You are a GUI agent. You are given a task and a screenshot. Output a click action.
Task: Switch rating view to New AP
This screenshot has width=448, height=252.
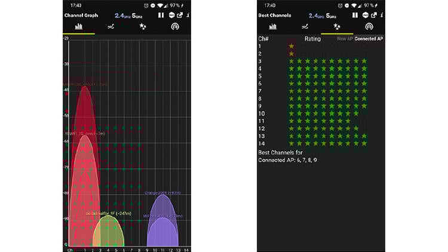click(345, 39)
